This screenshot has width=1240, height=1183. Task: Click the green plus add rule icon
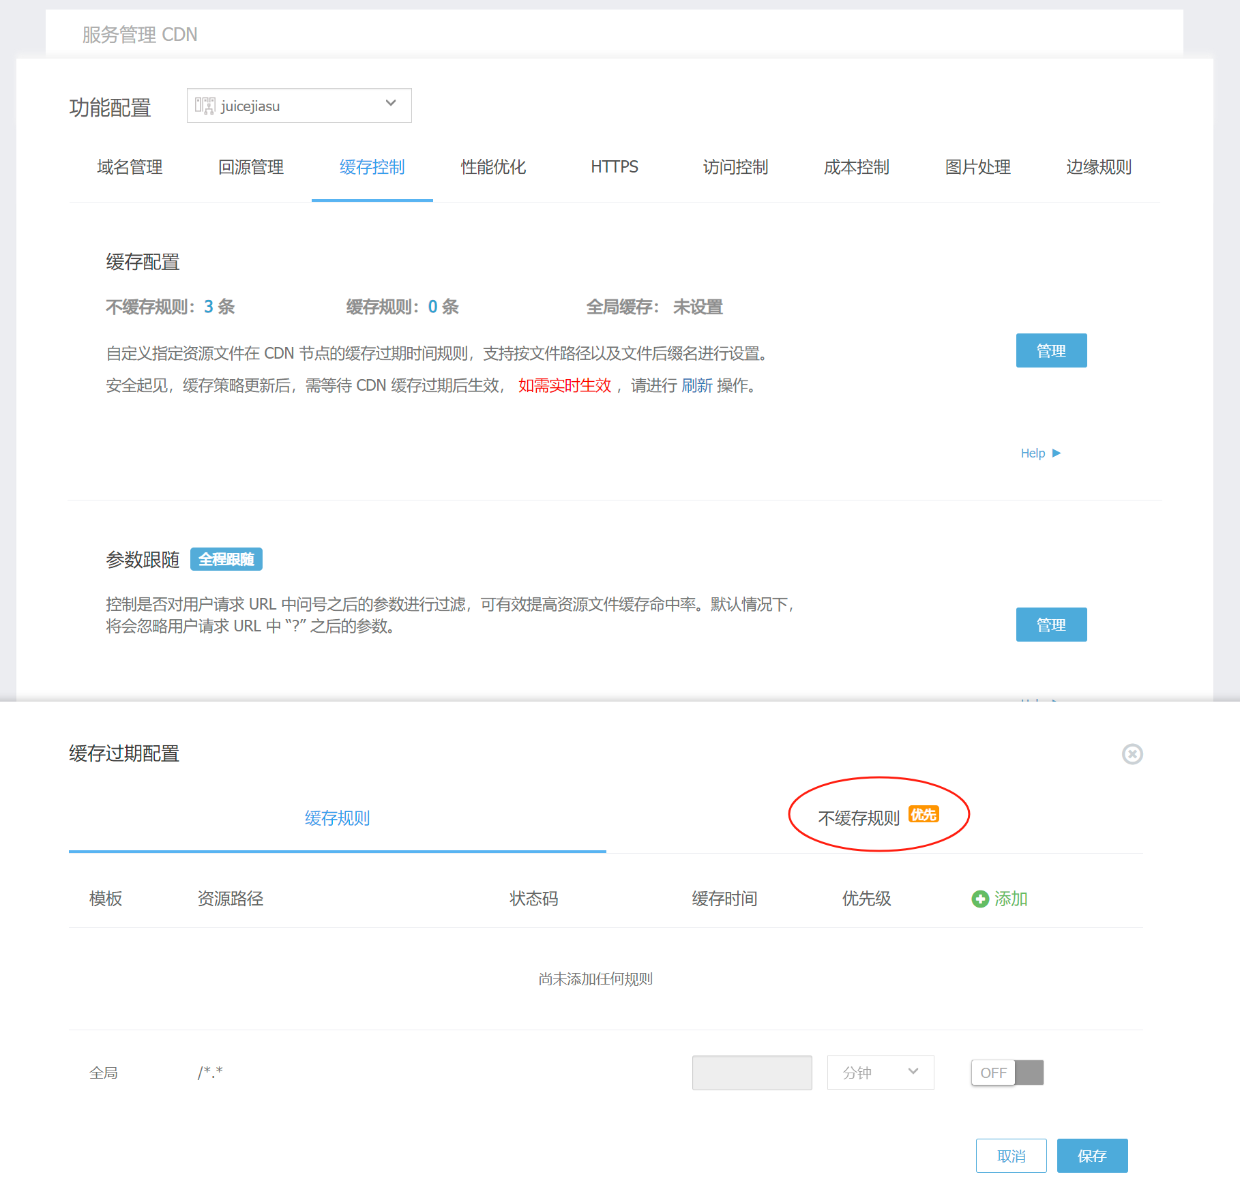tap(980, 899)
